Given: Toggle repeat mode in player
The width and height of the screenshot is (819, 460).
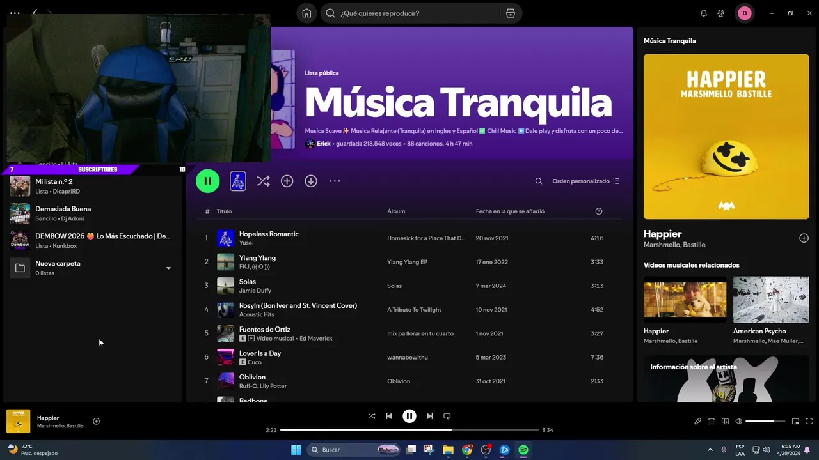Looking at the screenshot, I should click(x=447, y=416).
